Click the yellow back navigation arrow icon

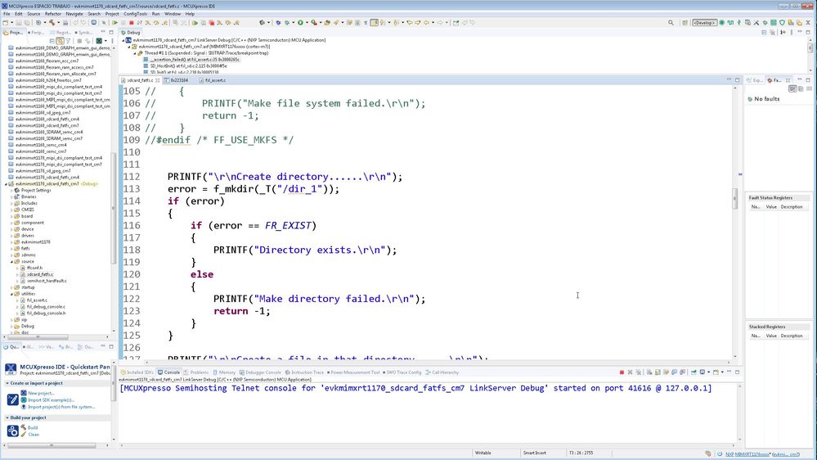point(427,23)
